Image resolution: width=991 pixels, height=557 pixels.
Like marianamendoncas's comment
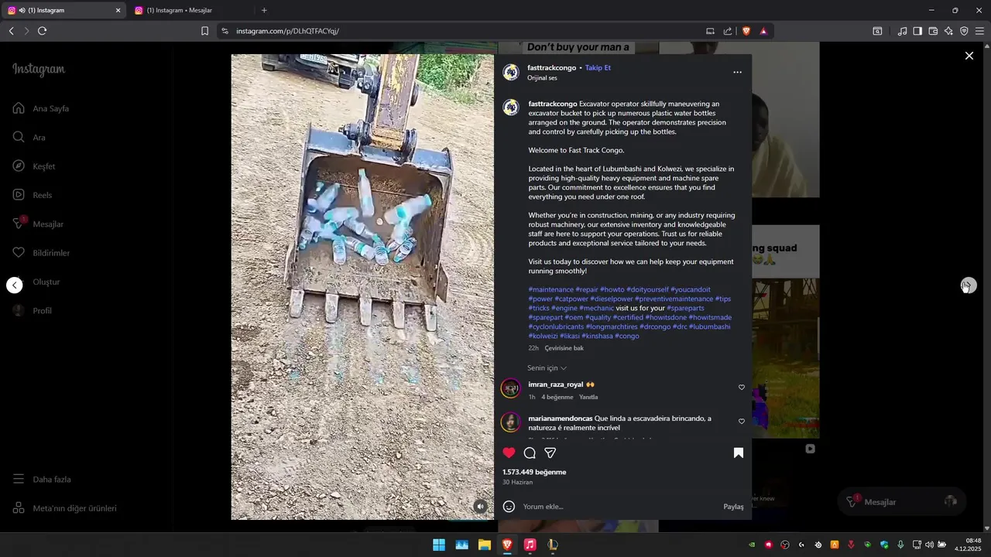coord(741,422)
